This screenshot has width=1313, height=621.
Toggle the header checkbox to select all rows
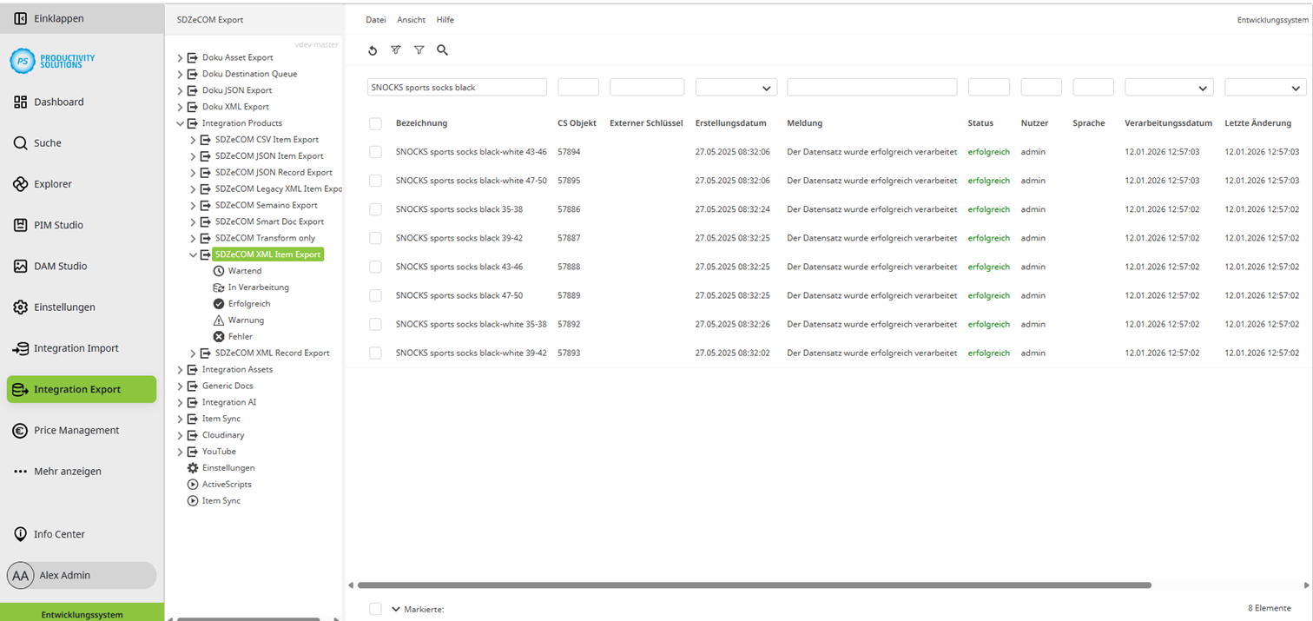click(375, 122)
